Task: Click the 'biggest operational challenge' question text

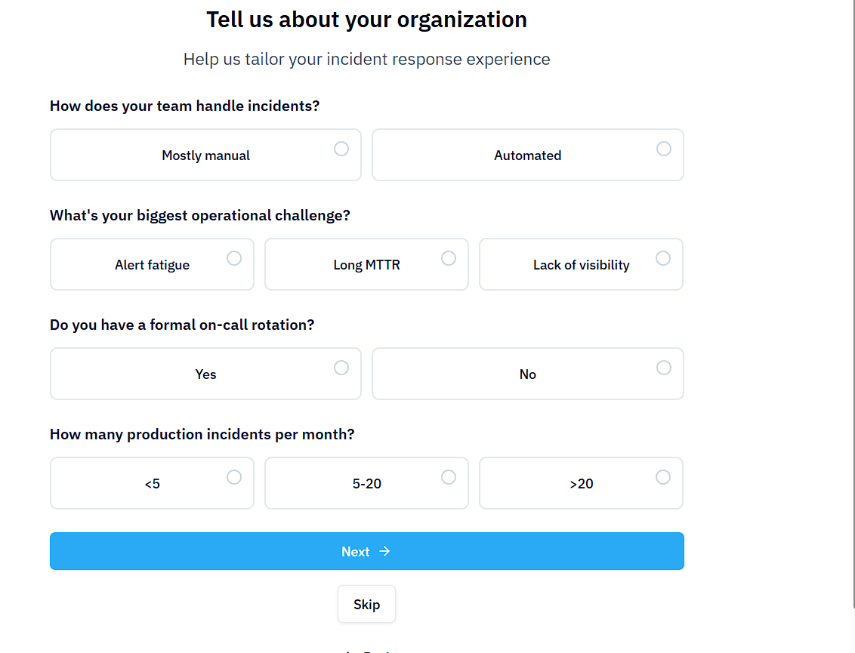Action: tap(199, 216)
